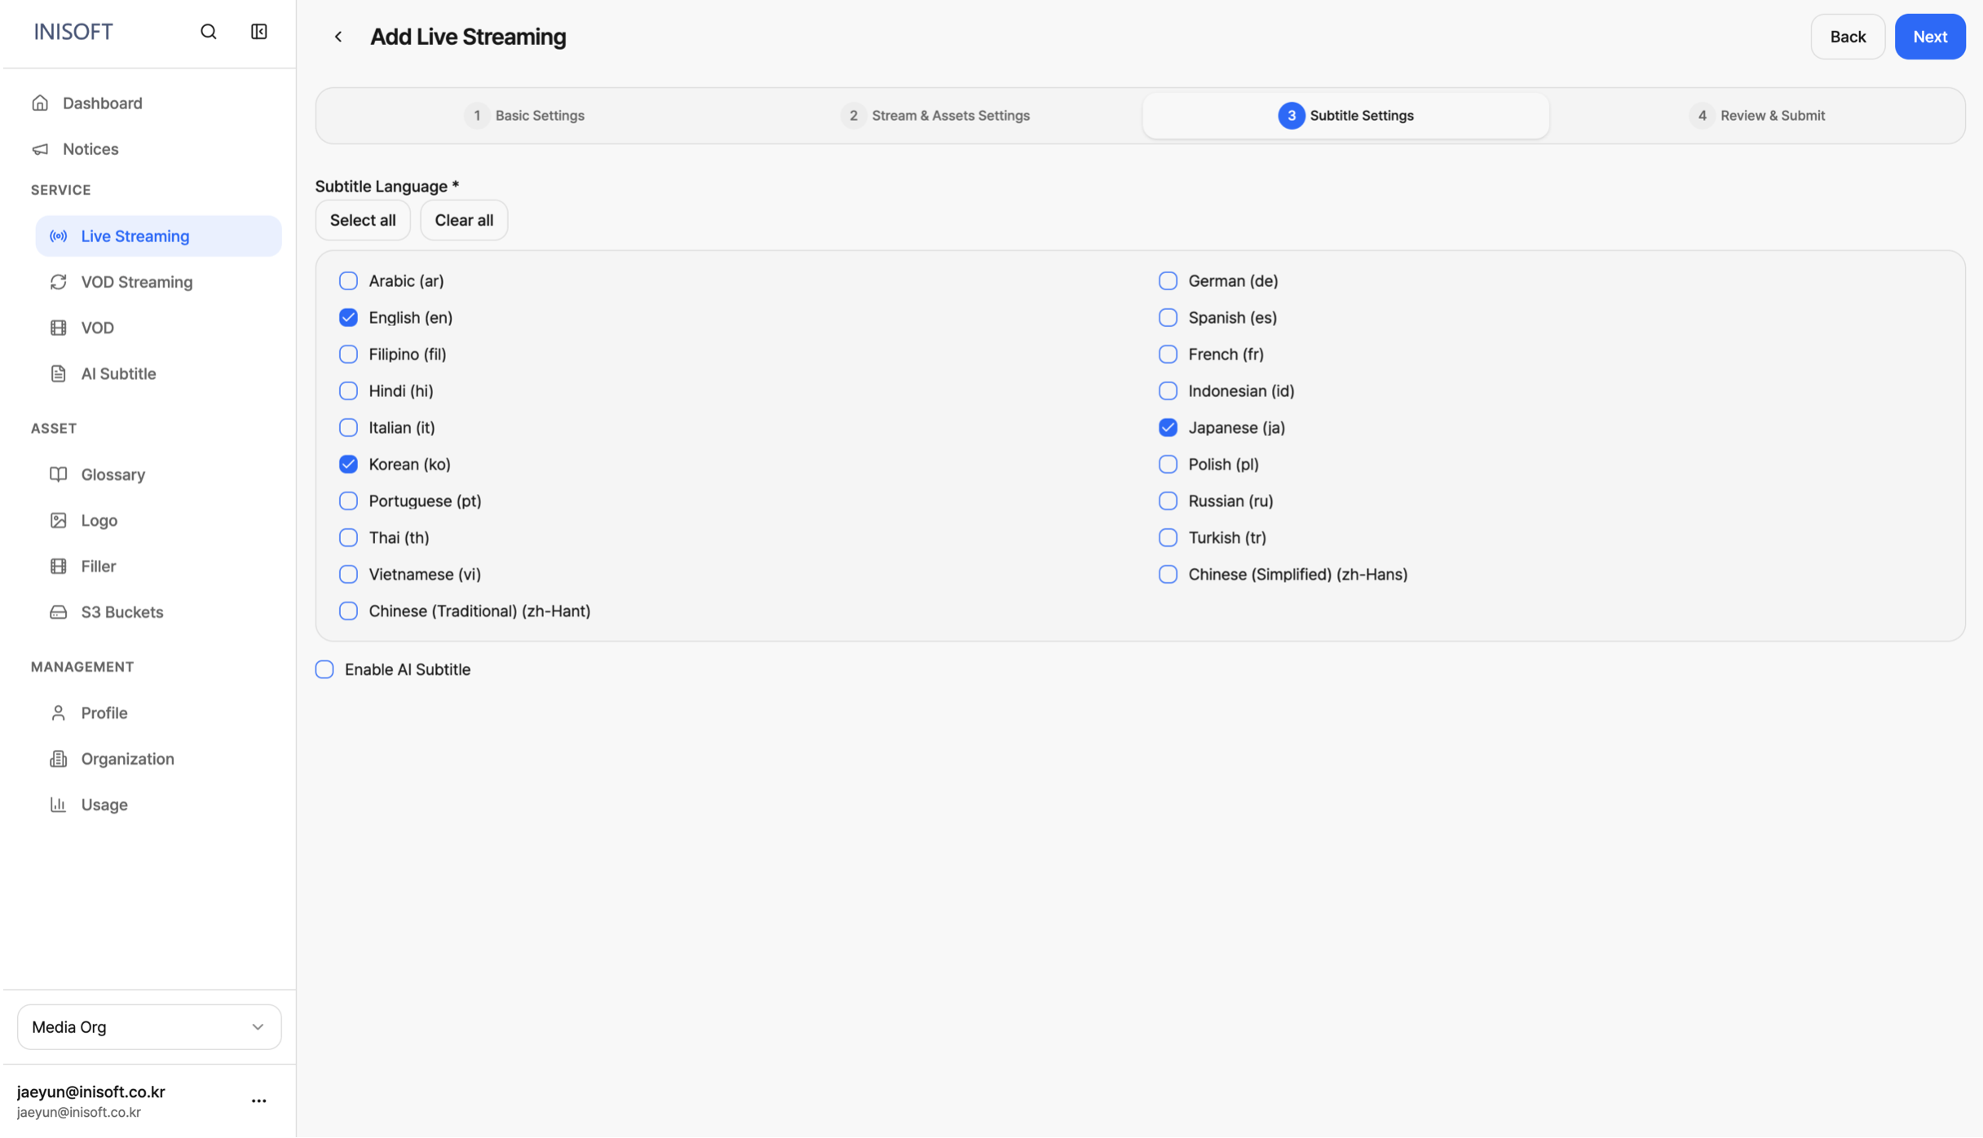Click the Notices megaphone icon
Image resolution: width=1983 pixels, height=1138 pixels.
point(40,149)
